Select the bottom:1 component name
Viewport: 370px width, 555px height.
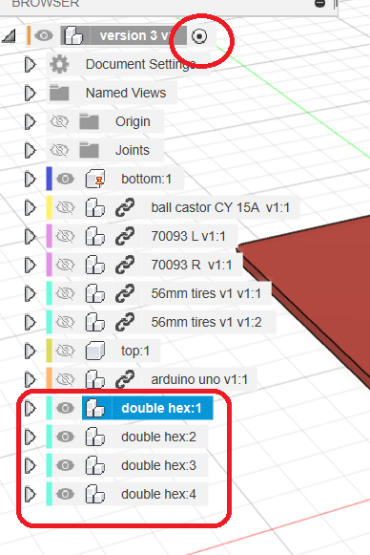click(x=146, y=179)
